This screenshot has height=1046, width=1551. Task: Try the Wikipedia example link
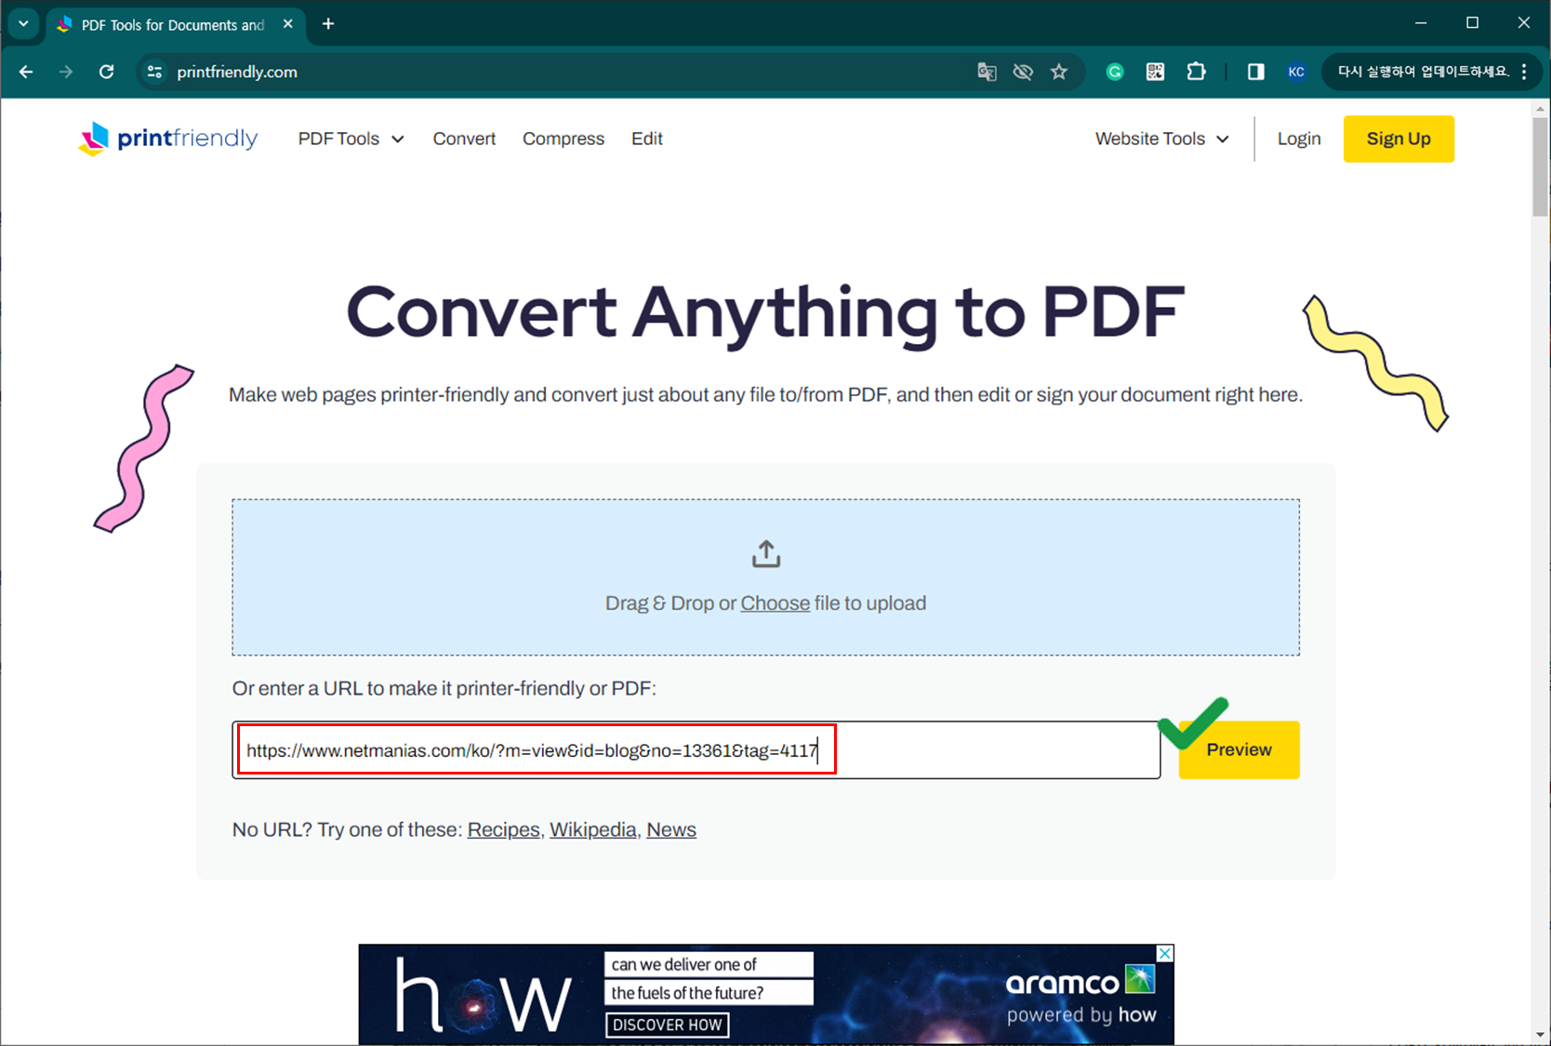pos(593,829)
